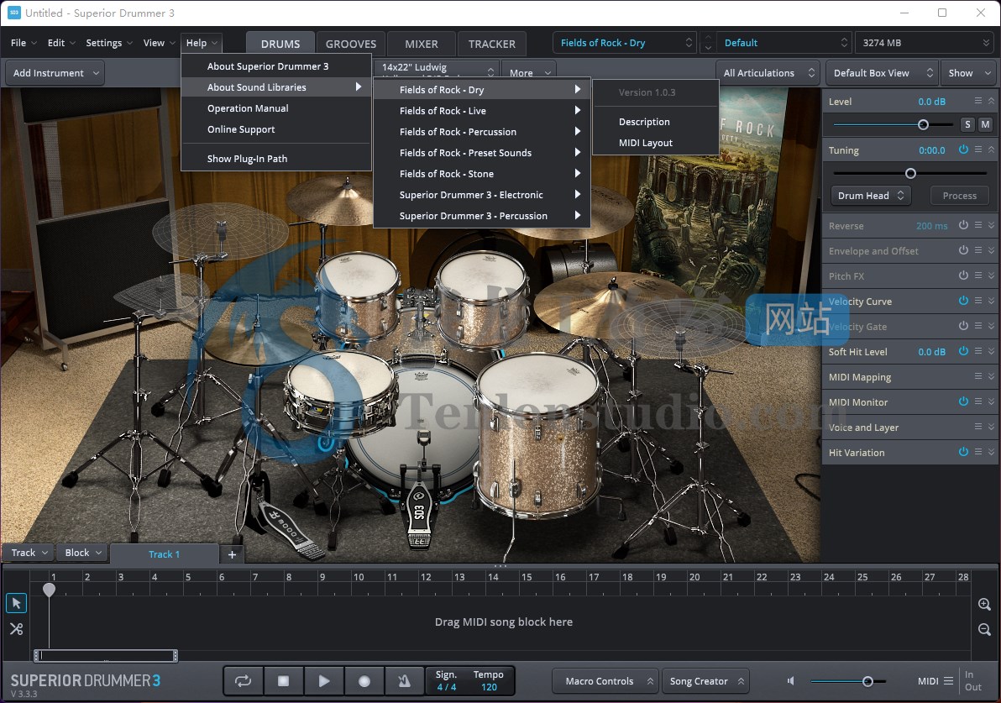Open the MIDI Monitor menu icon
This screenshot has width=1001, height=703.
coord(978,401)
